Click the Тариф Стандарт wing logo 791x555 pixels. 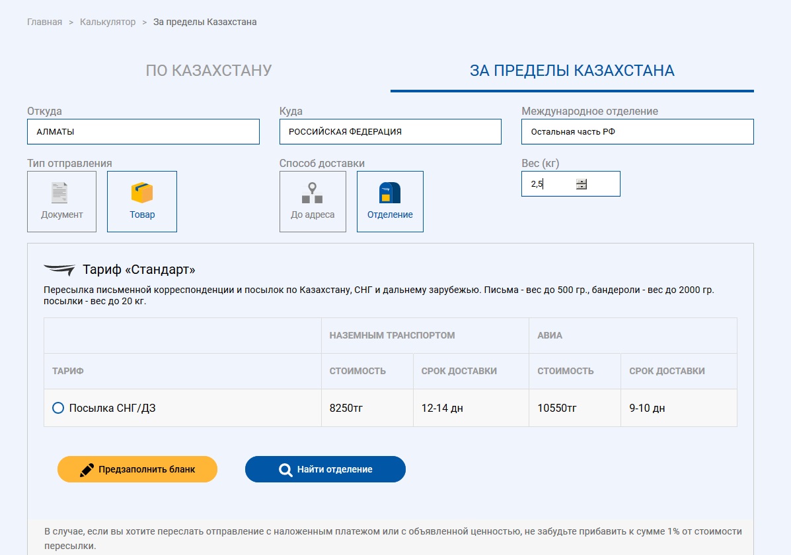point(59,270)
